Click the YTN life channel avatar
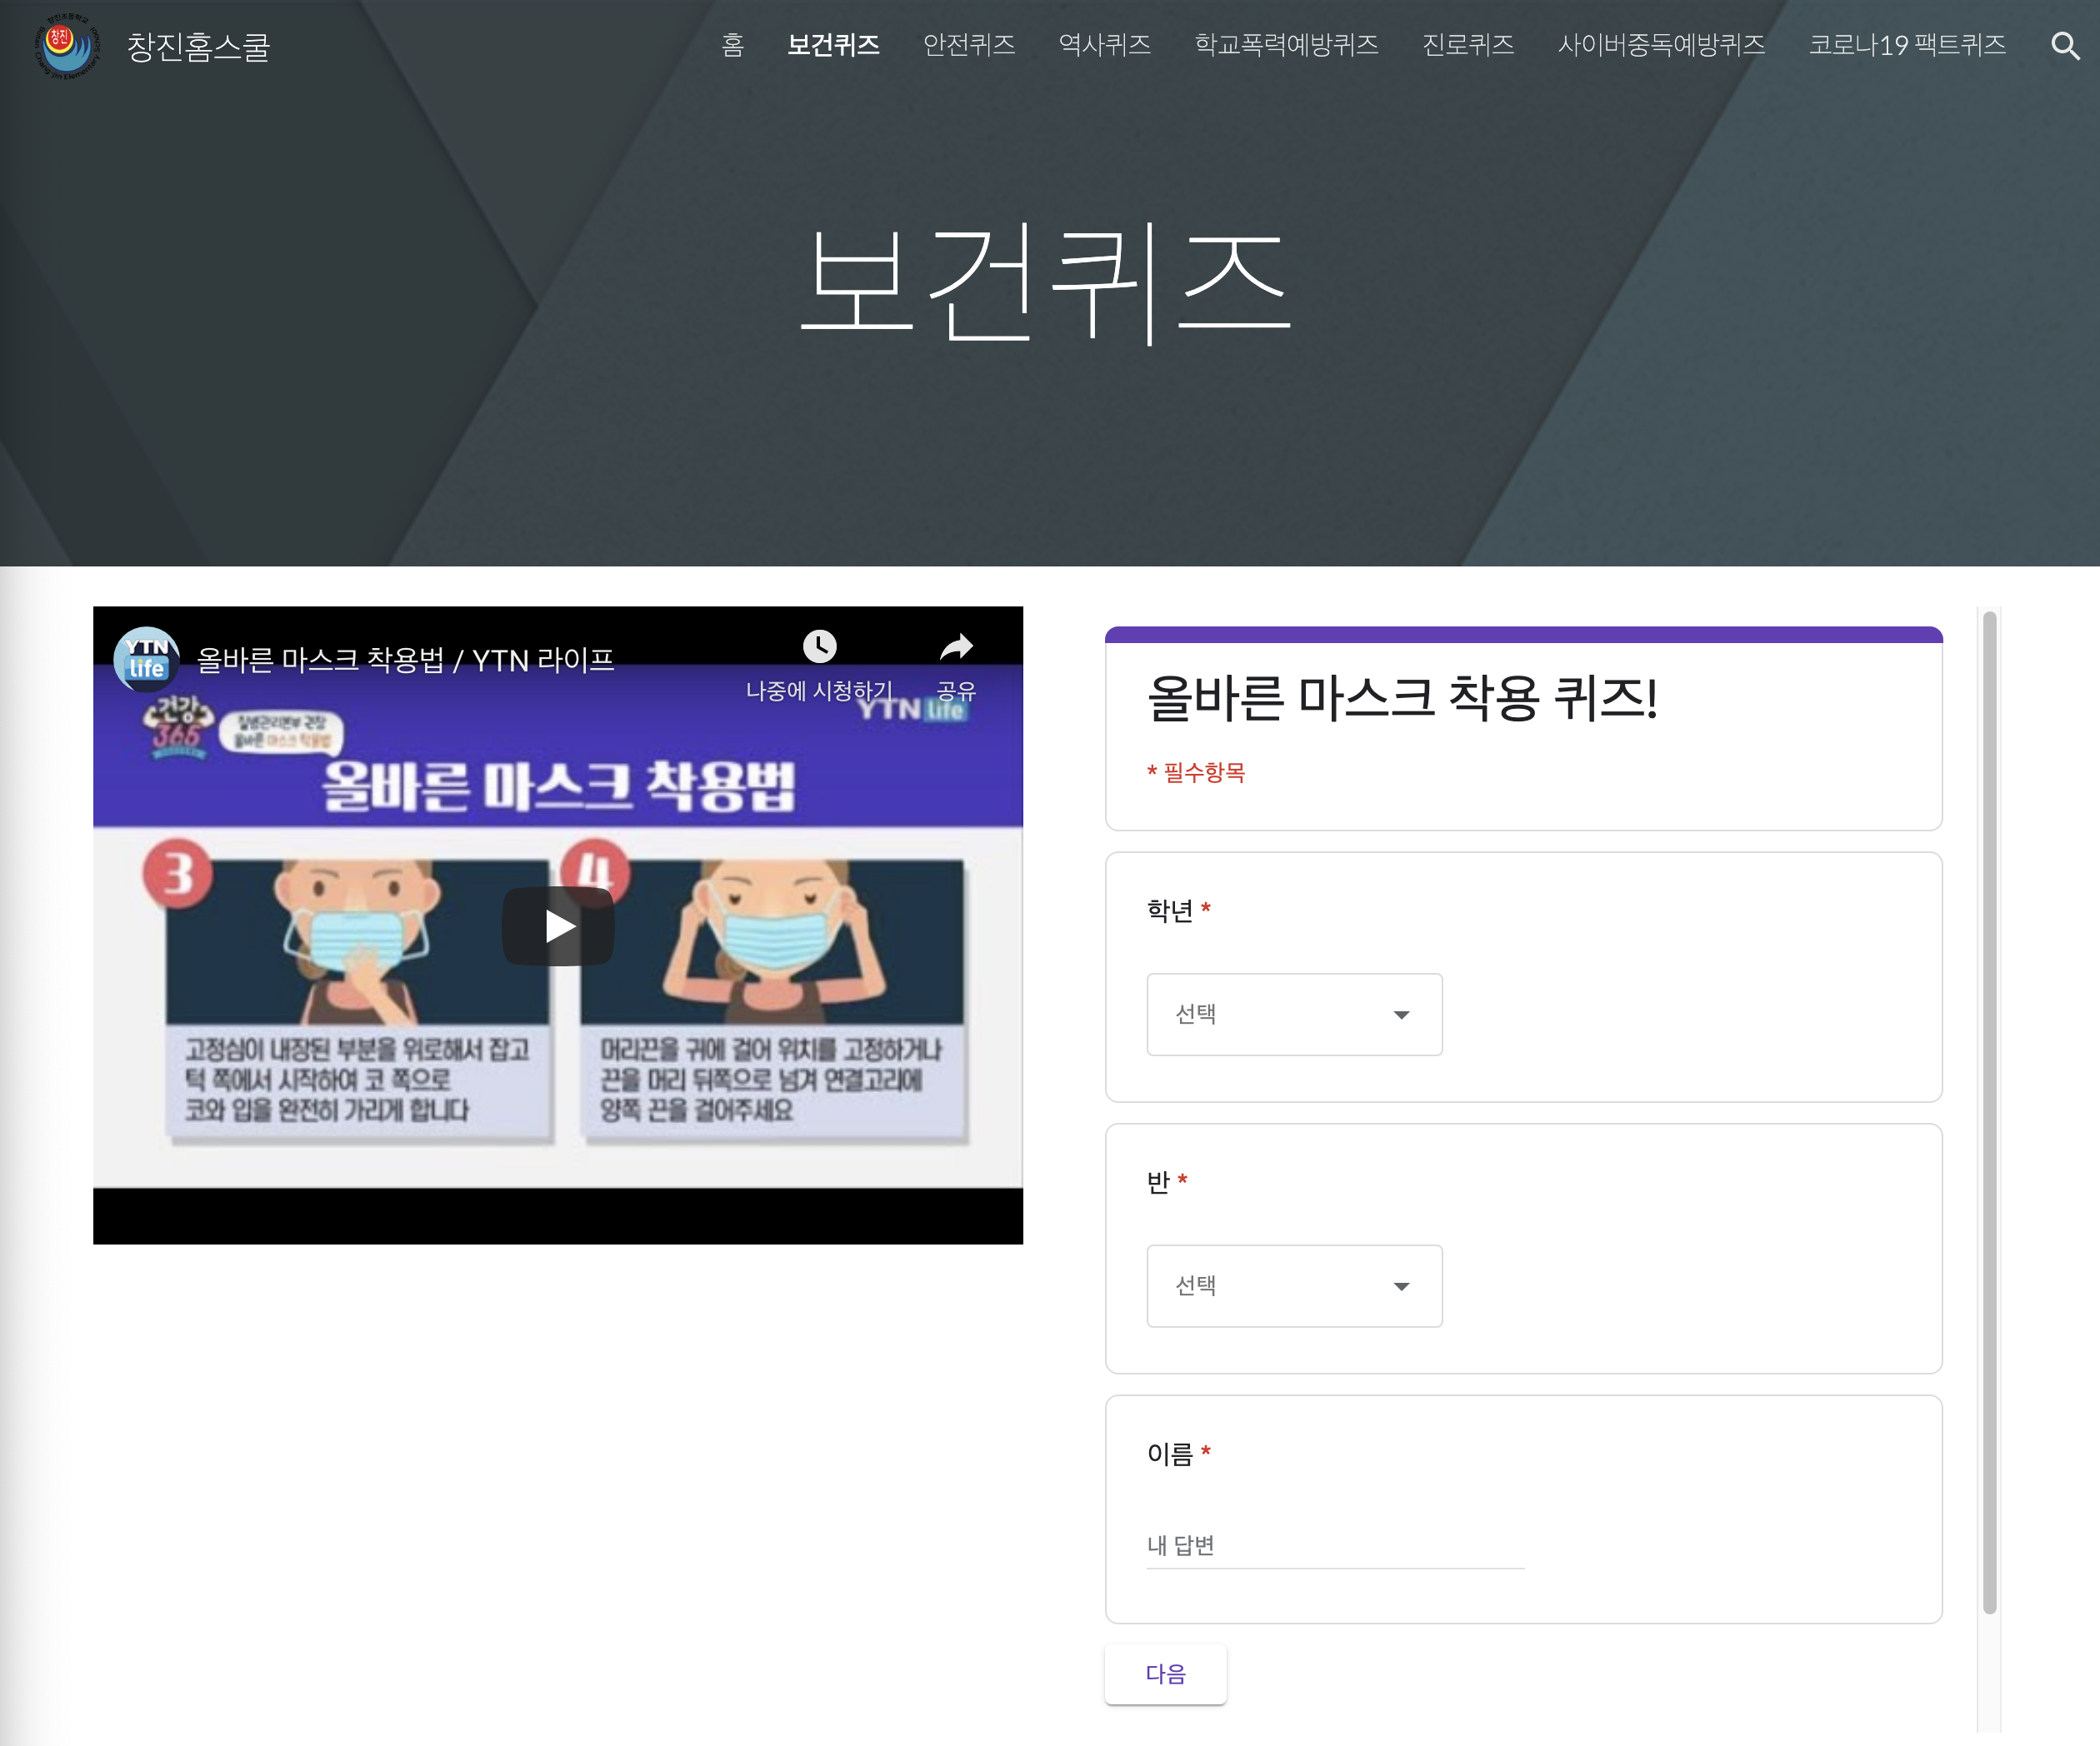 tap(147, 659)
